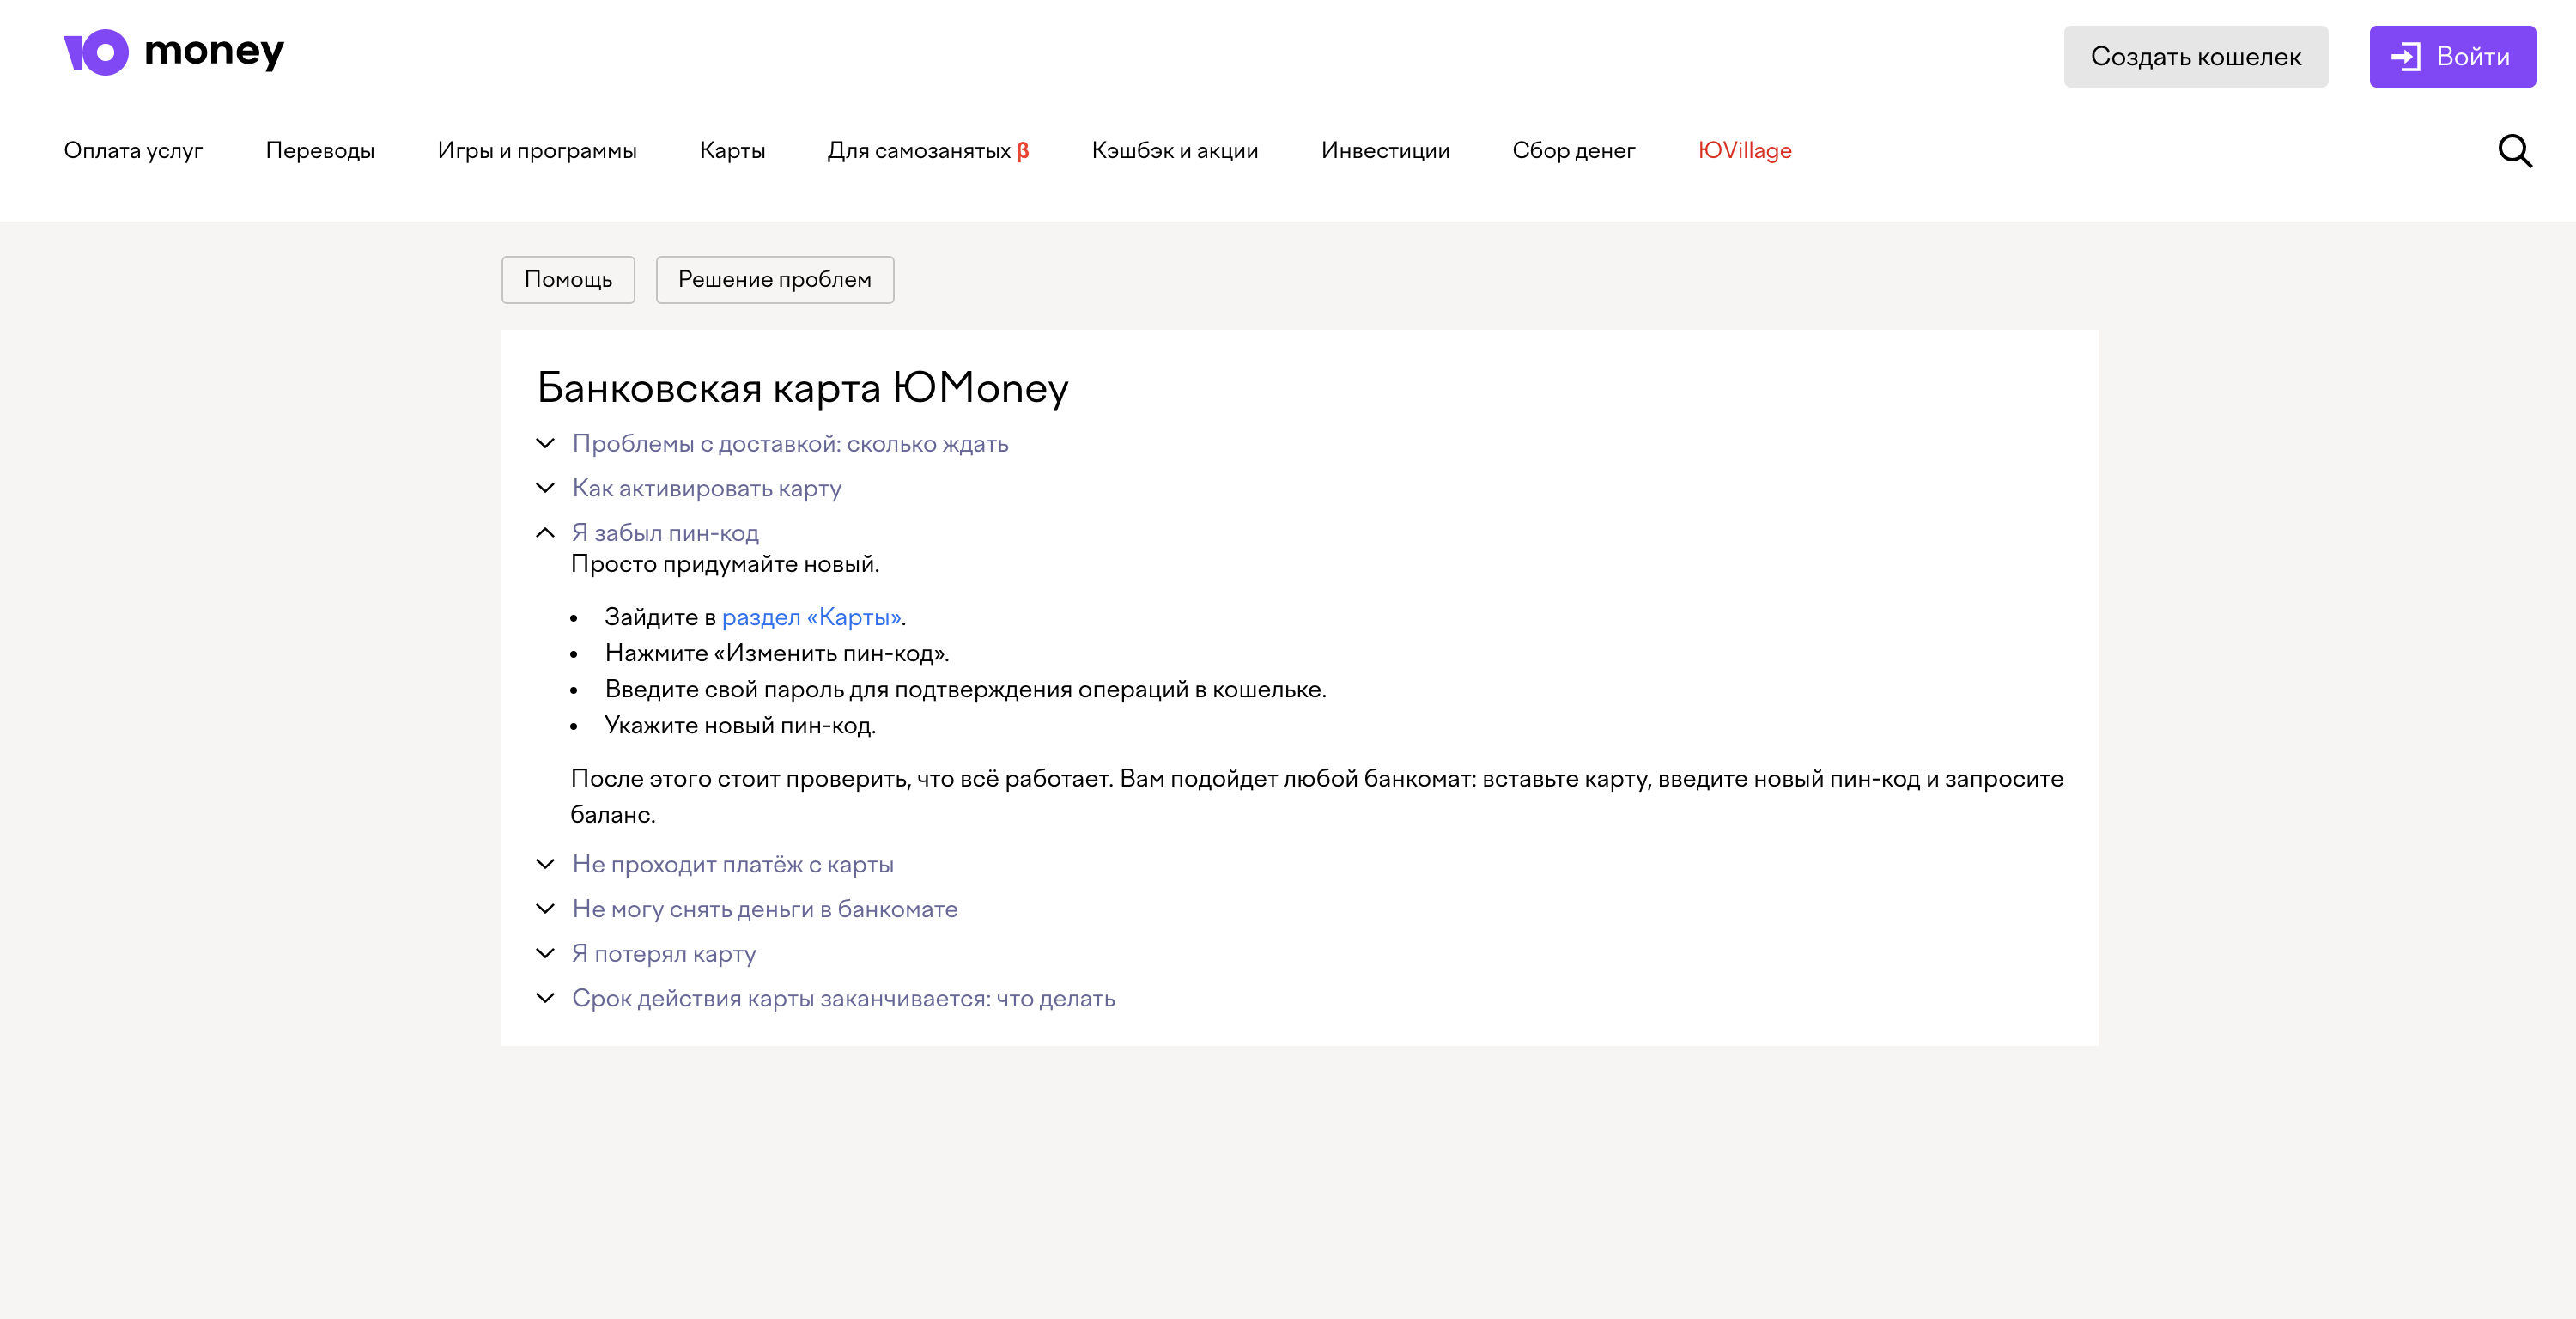Open Проблемы с доставкой: сколько ждать question
Screen dimensions: 2576x1319
(790, 444)
